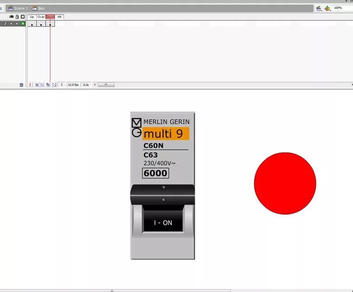Select the Hit frame state

pyautogui.click(x=59, y=17)
